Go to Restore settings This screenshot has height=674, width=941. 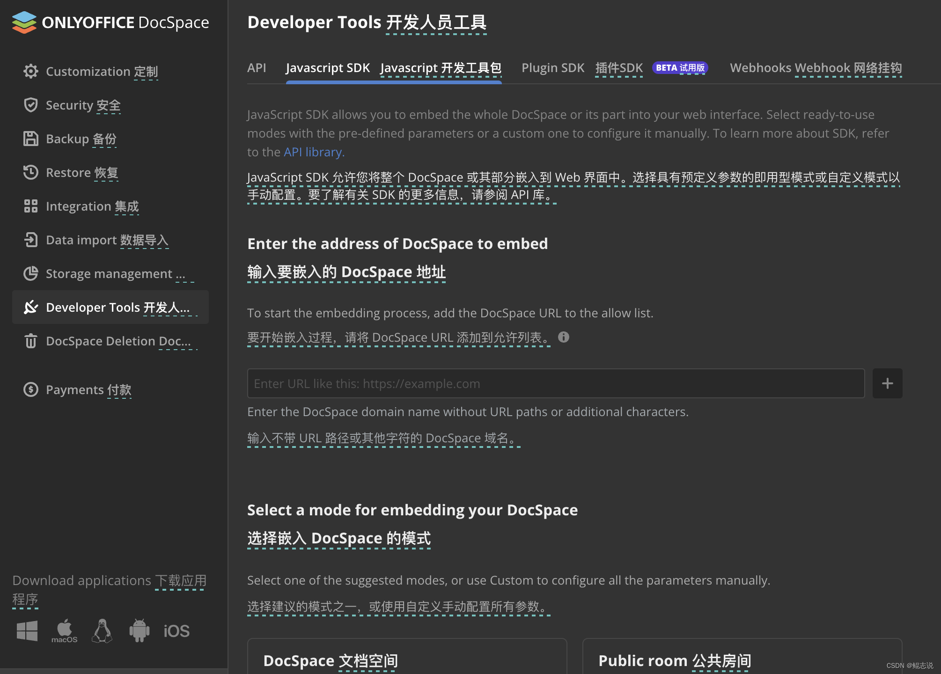pos(110,172)
